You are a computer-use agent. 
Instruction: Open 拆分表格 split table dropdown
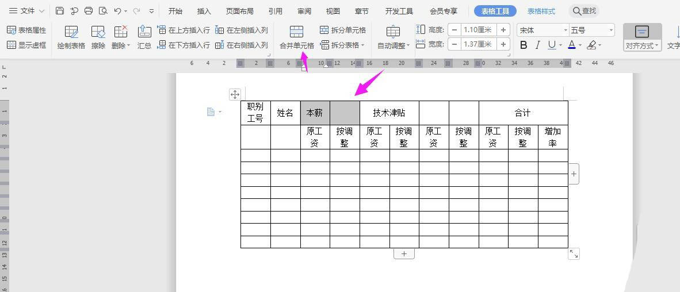point(343,45)
